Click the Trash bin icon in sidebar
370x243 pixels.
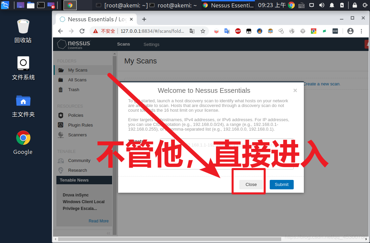point(61,90)
